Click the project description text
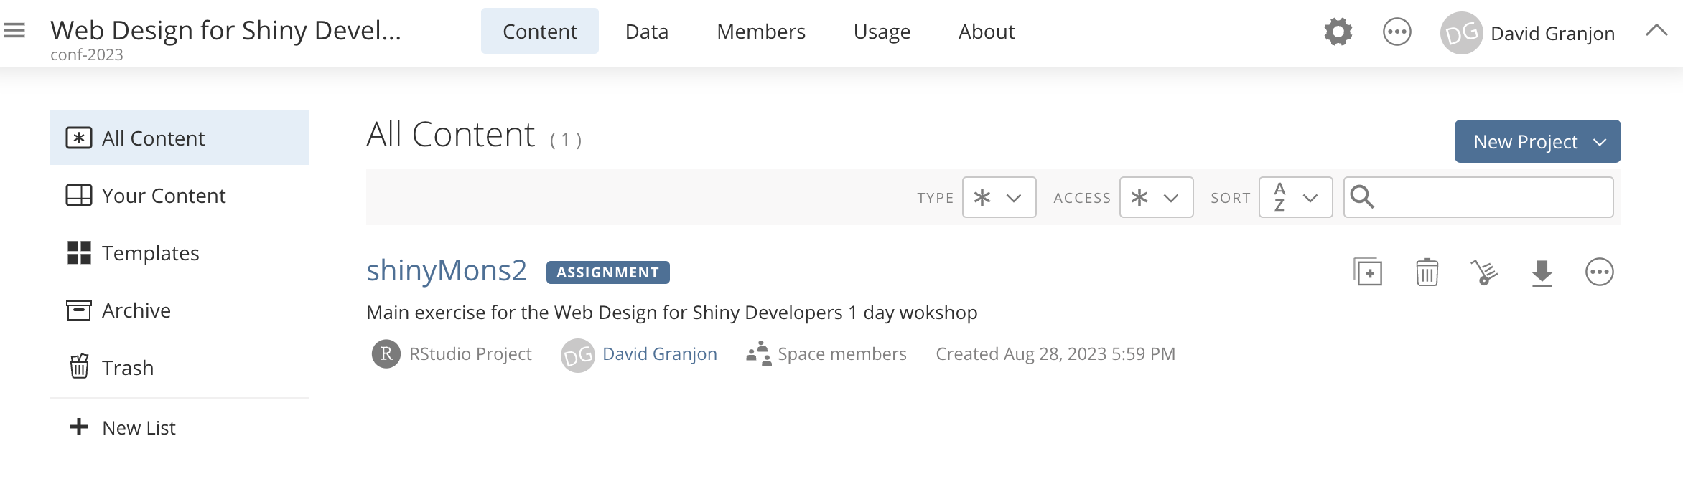The width and height of the screenshot is (1683, 489). click(x=672, y=312)
